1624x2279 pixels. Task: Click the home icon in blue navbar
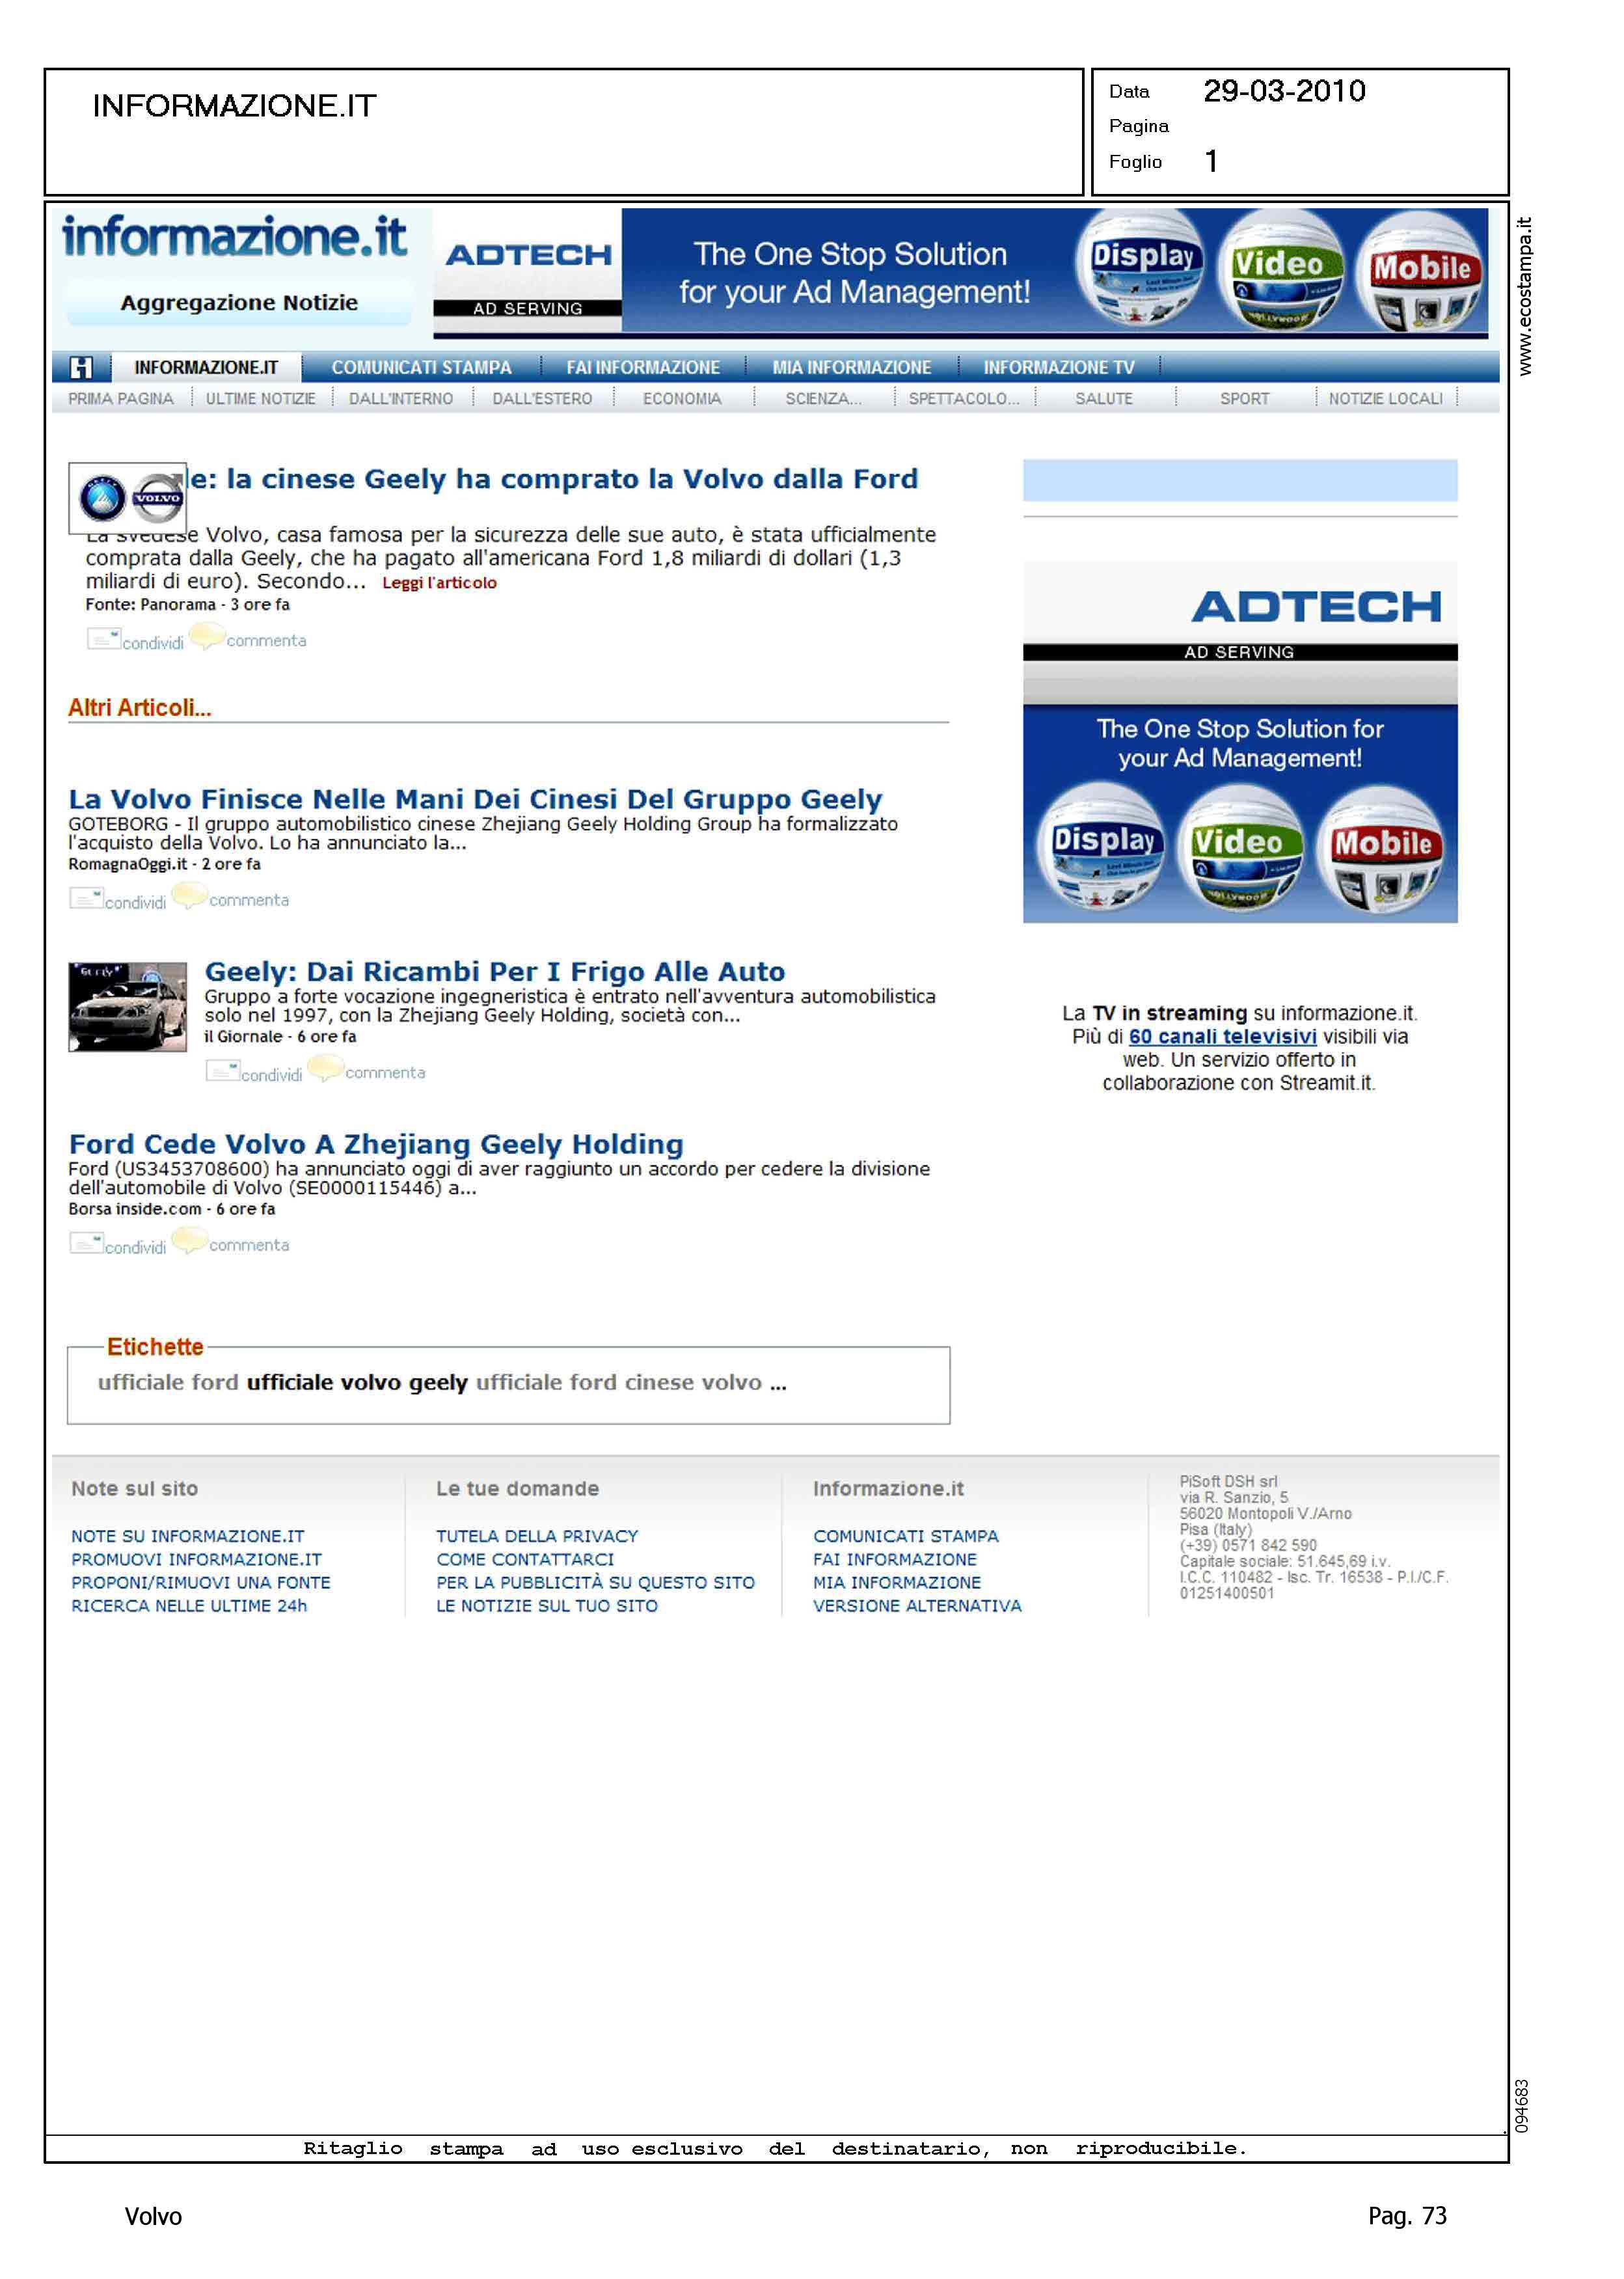coord(81,368)
